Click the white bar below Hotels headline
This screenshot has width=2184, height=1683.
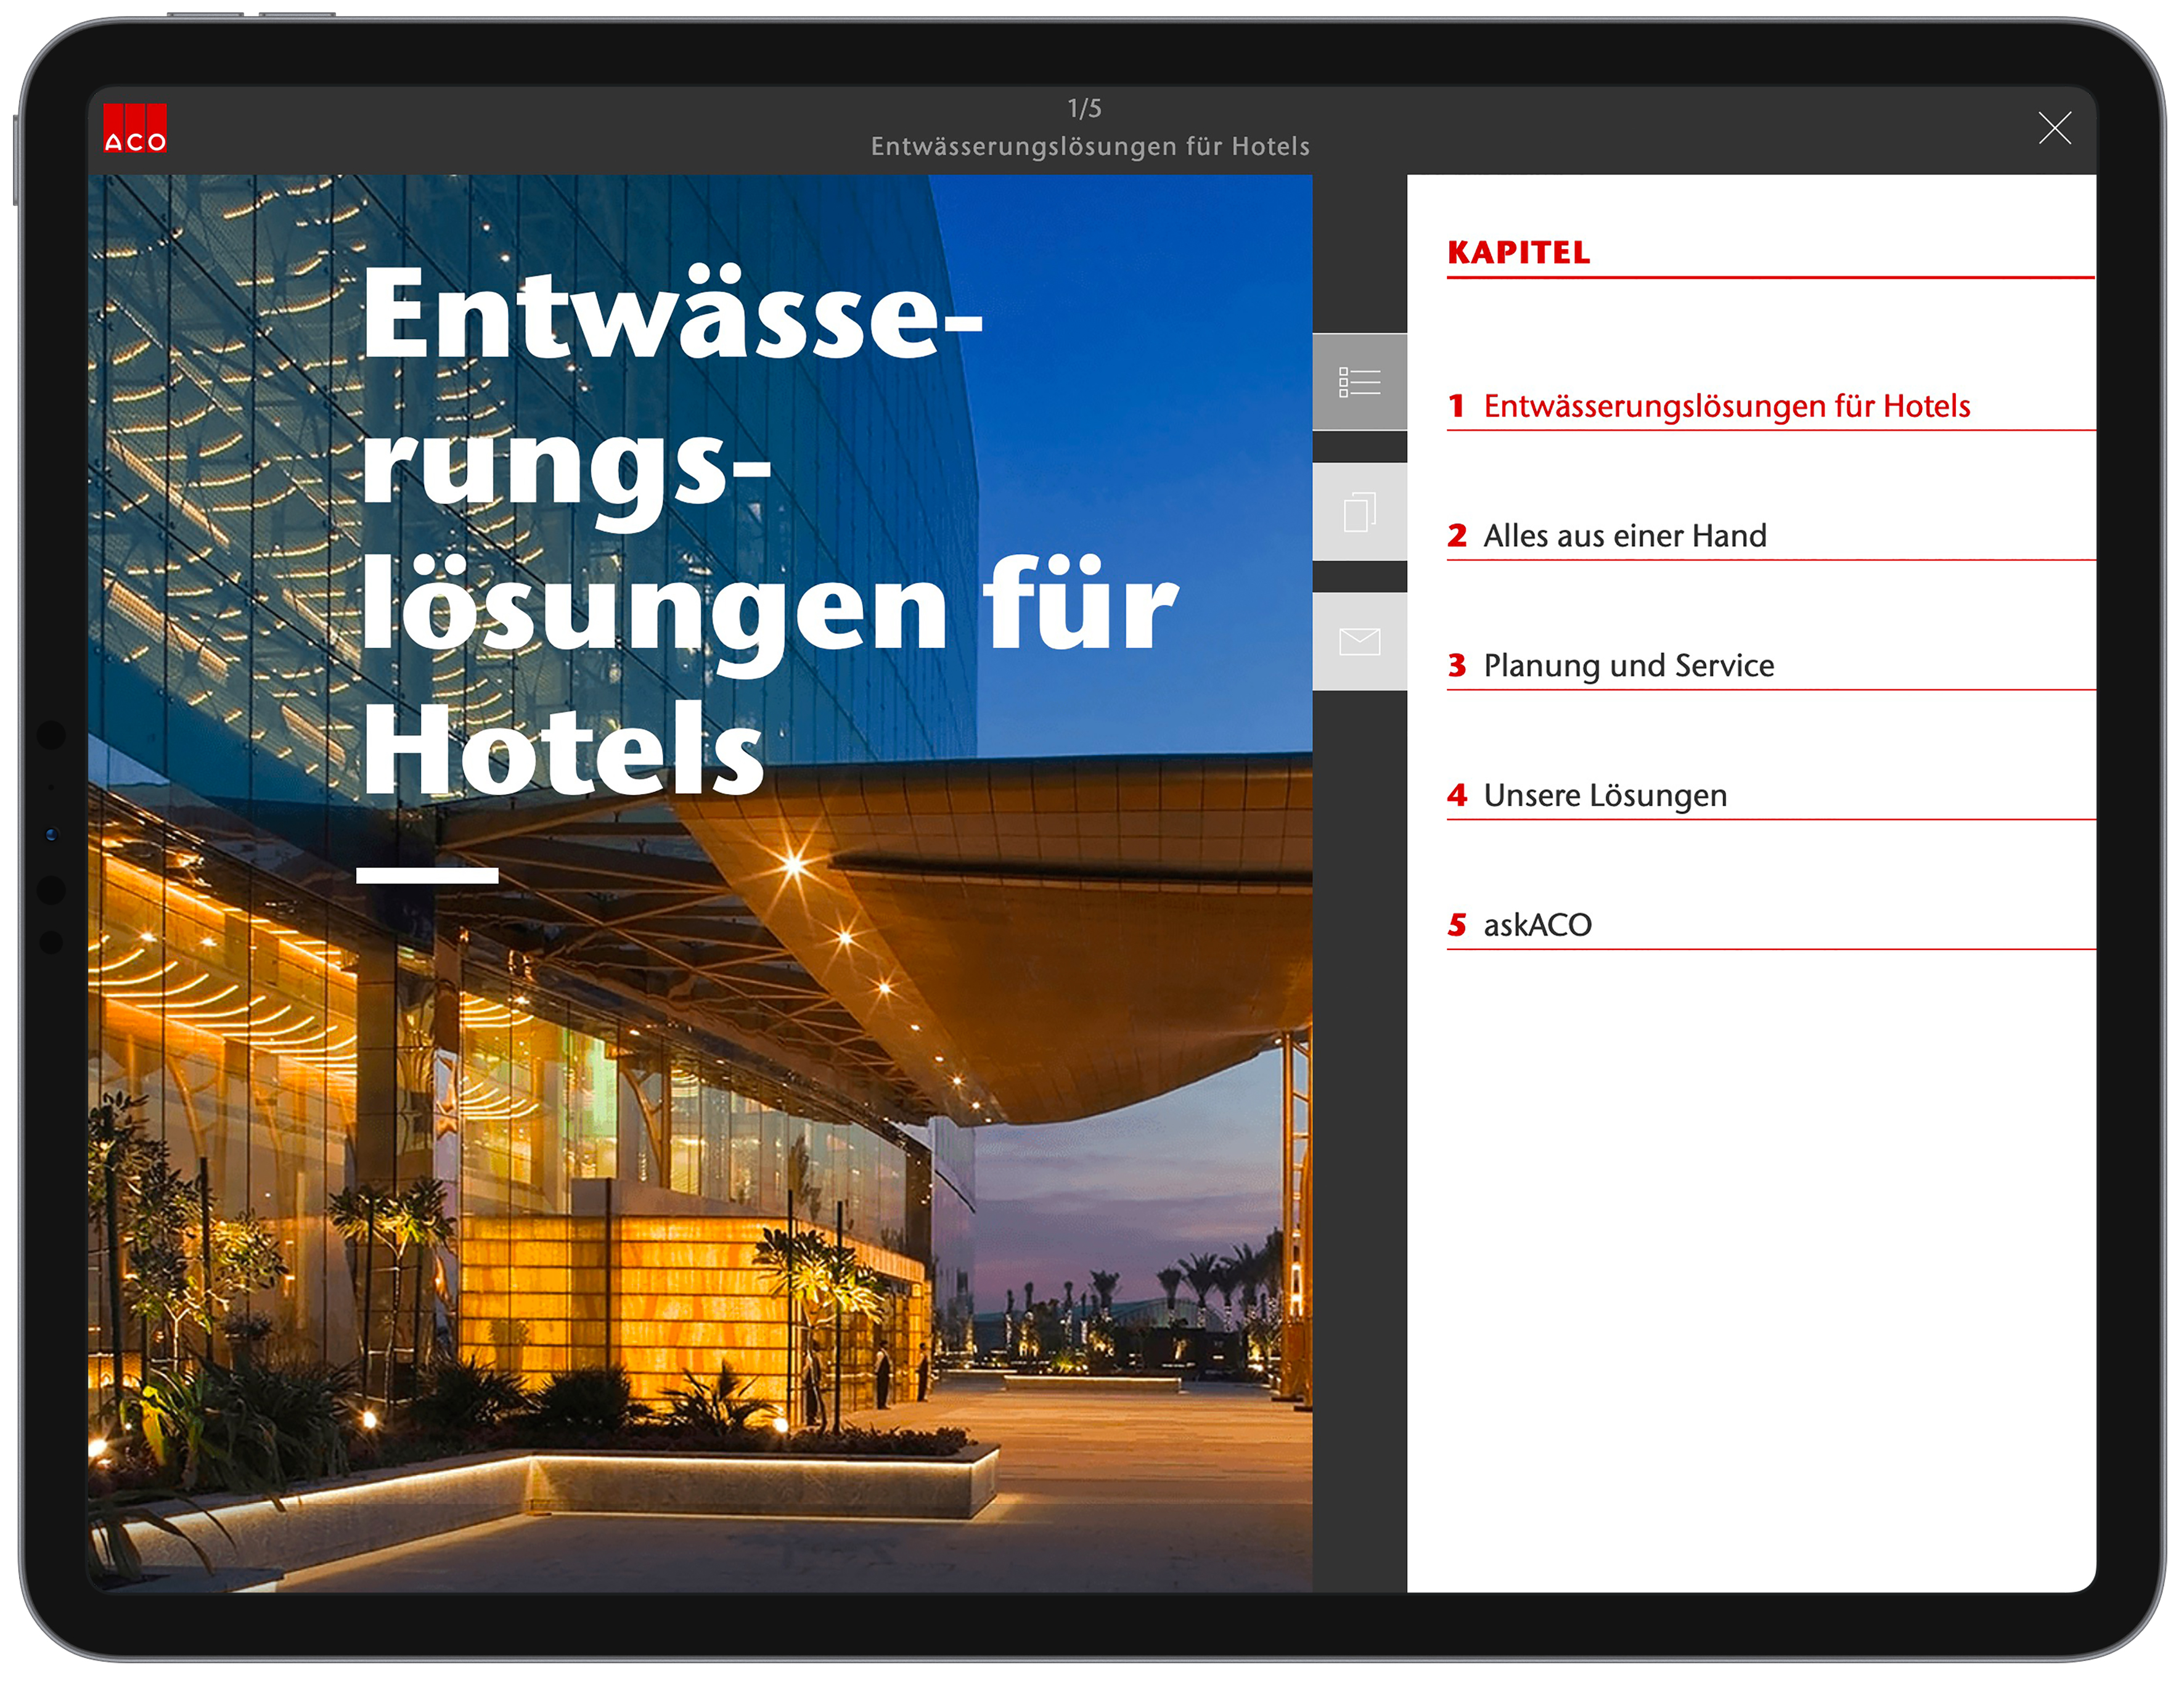[427, 875]
